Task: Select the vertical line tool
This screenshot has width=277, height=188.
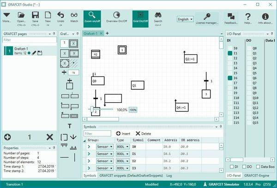Action: (75, 157)
